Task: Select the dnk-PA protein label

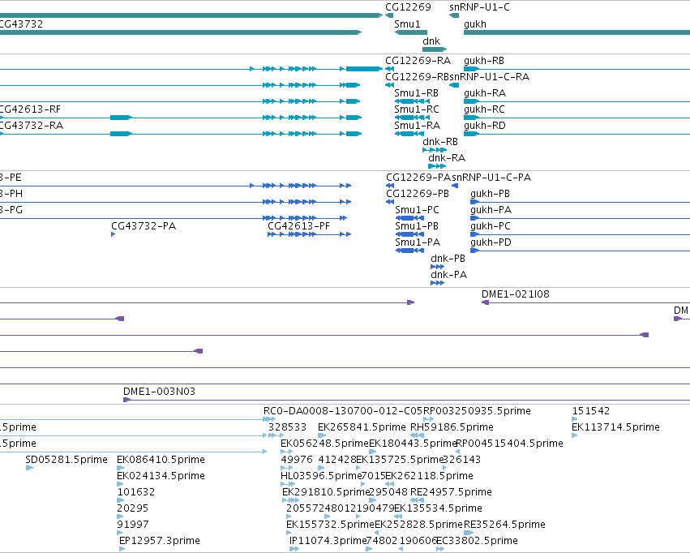Action: [x=448, y=275]
